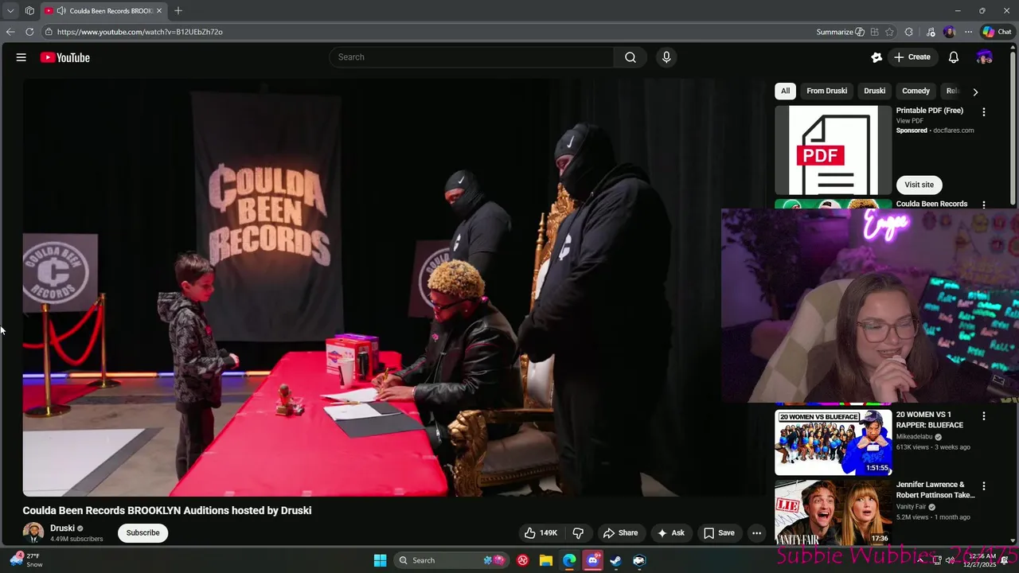
Task: Open Windows Start menu
Action: [380, 560]
